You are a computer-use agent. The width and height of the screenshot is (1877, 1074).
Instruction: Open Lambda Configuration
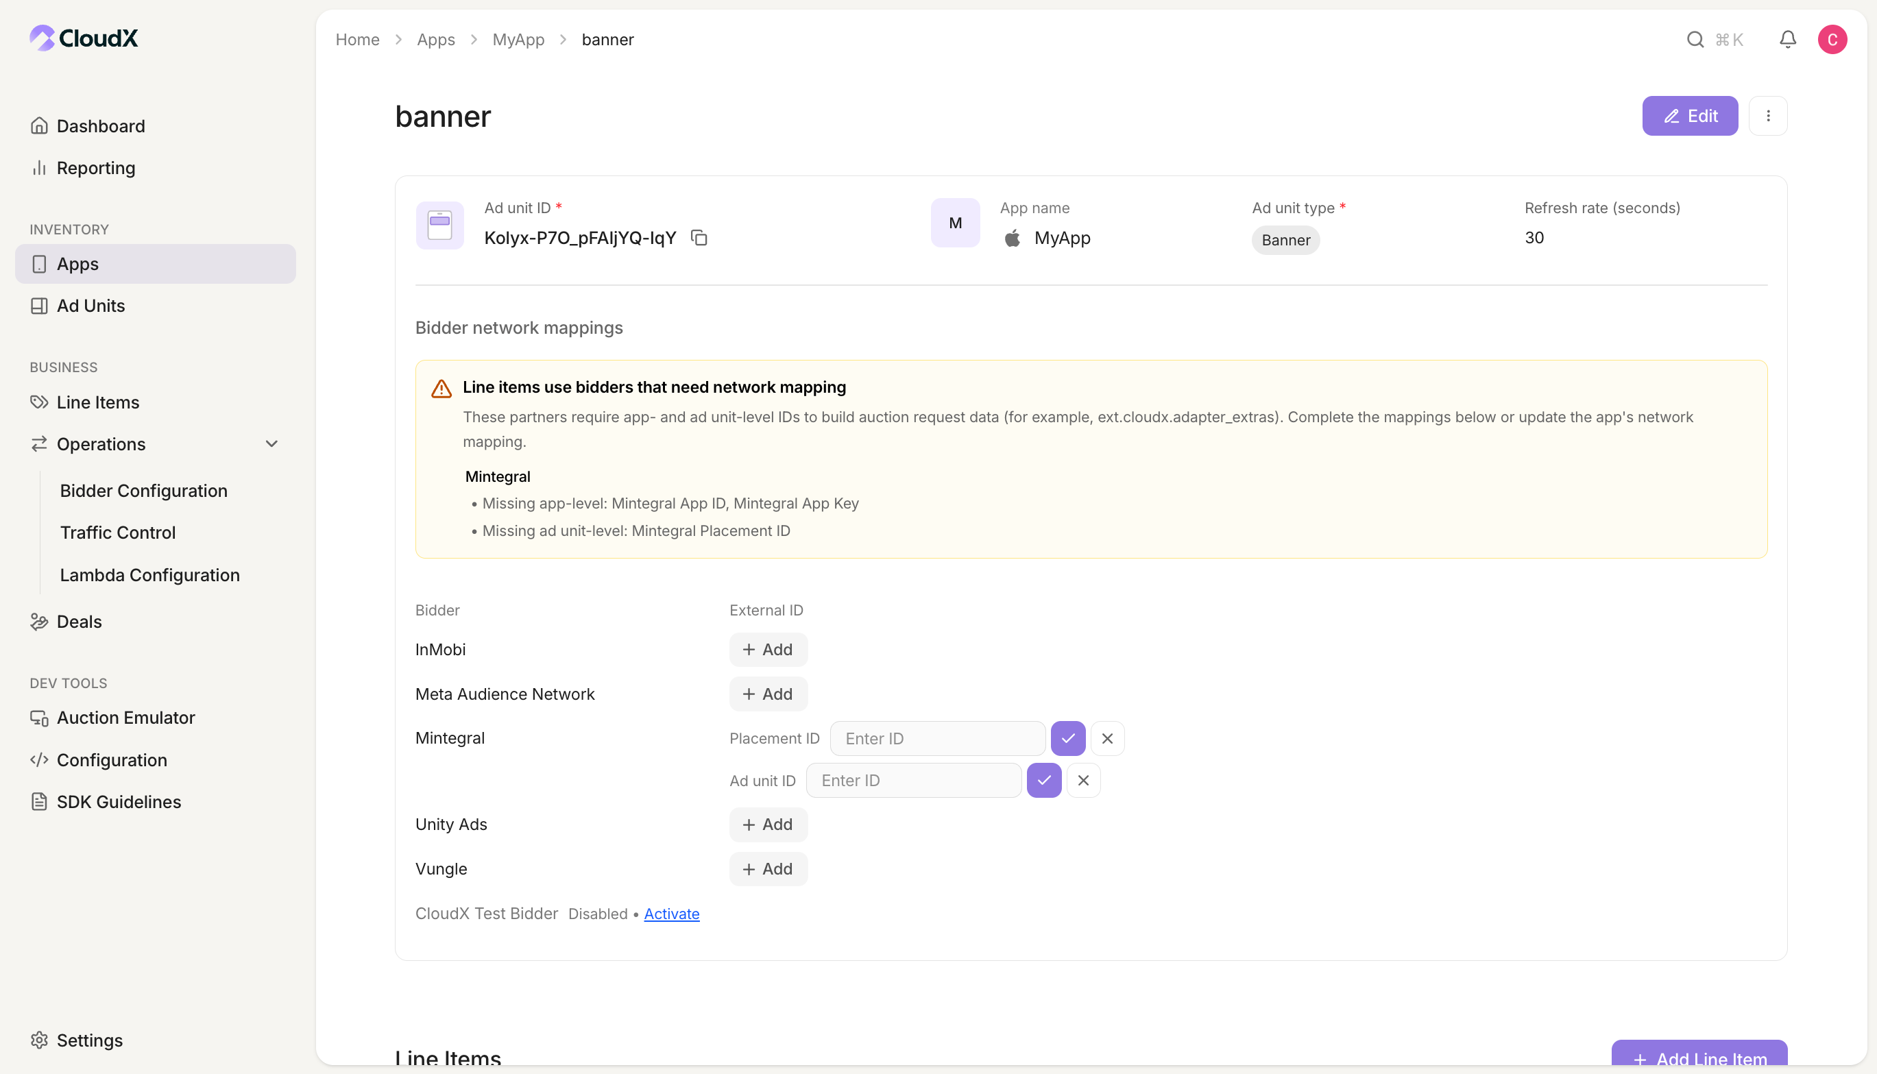click(x=149, y=574)
